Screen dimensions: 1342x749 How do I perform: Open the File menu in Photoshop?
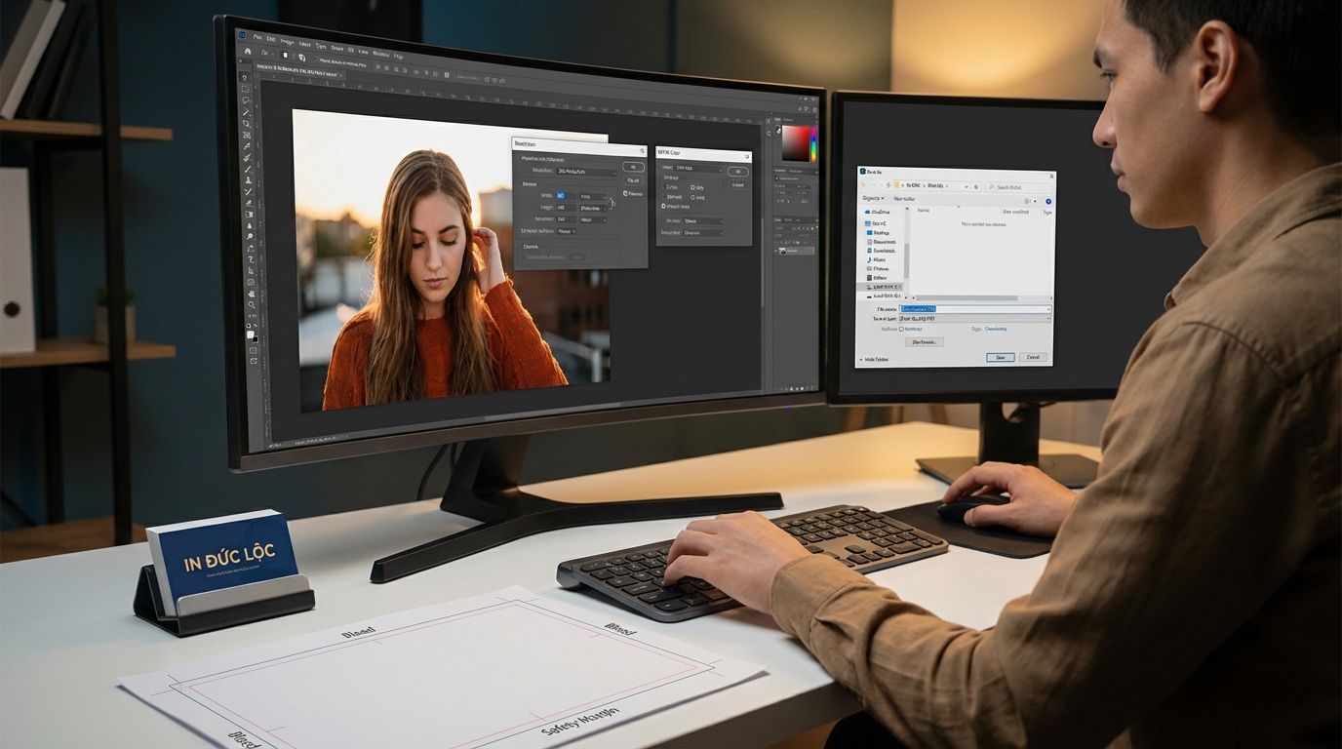tap(257, 37)
